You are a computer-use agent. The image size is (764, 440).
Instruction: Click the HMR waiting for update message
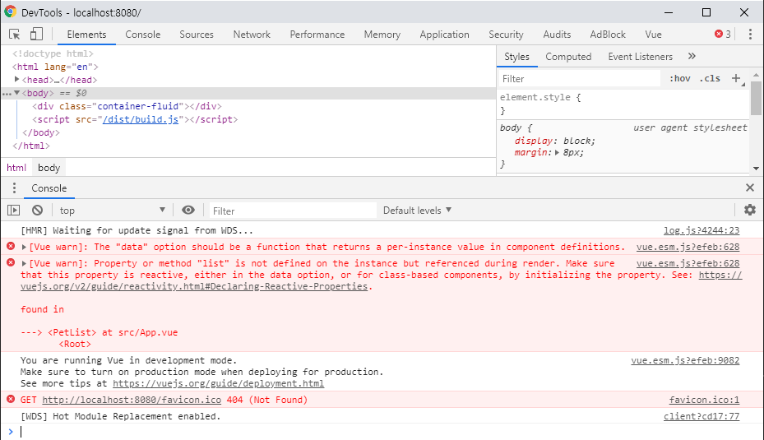[x=137, y=230]
